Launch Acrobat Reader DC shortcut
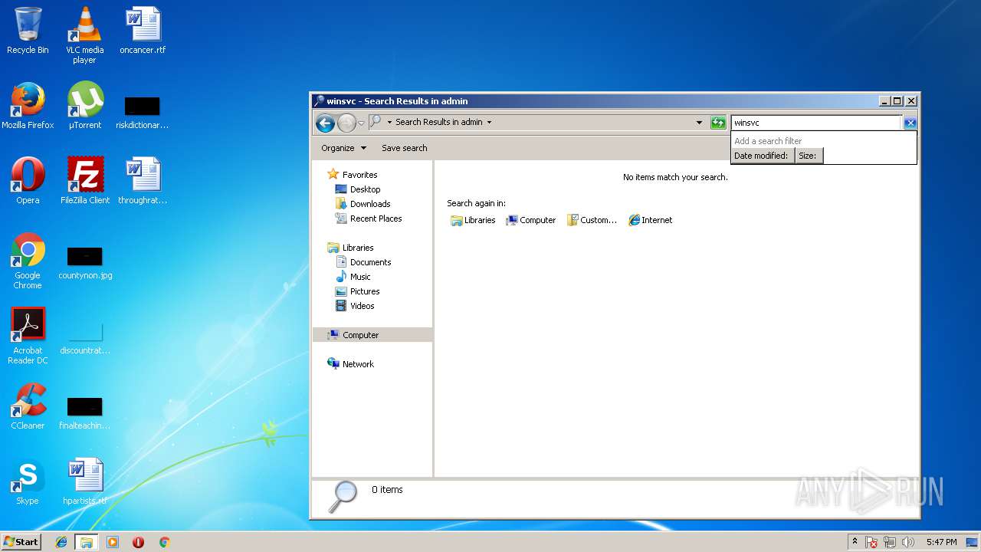 point(28,336)
